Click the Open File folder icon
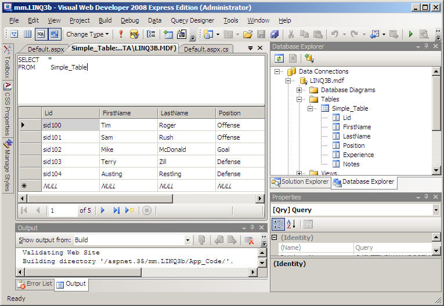 click(247, 34)
